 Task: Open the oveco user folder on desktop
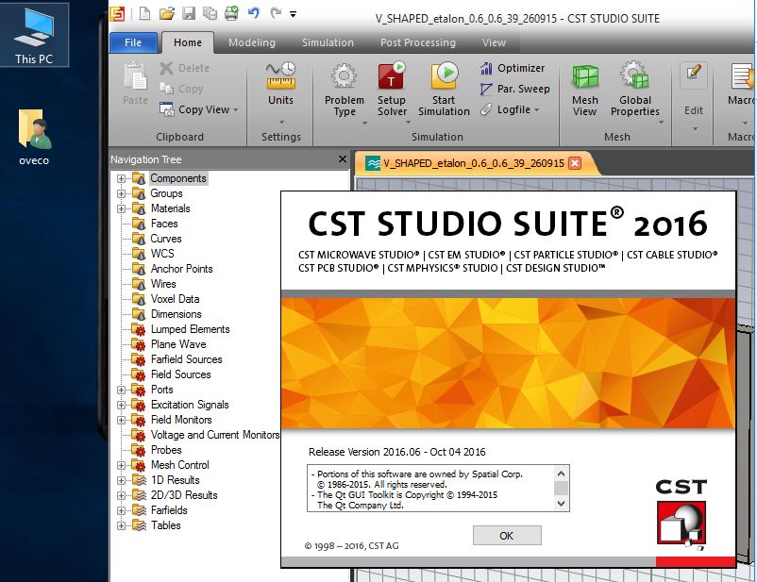(x=34, y=138)
